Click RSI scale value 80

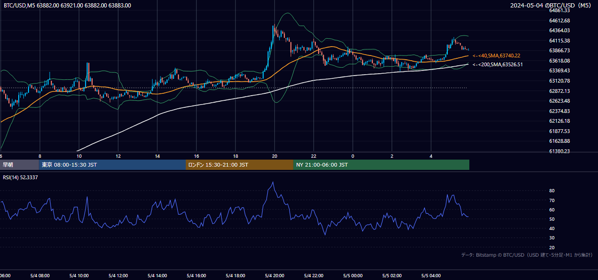[x=552, y=191]
